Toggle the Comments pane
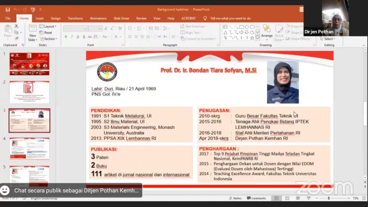The image size is (368, 207). (256, 198)
